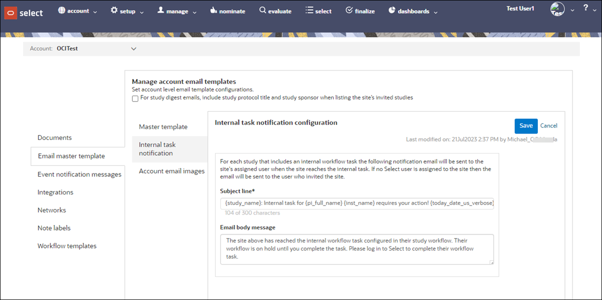The image size is (602, 300).
Task: Click the Oracle Select logo
Action: pos(24,12)
